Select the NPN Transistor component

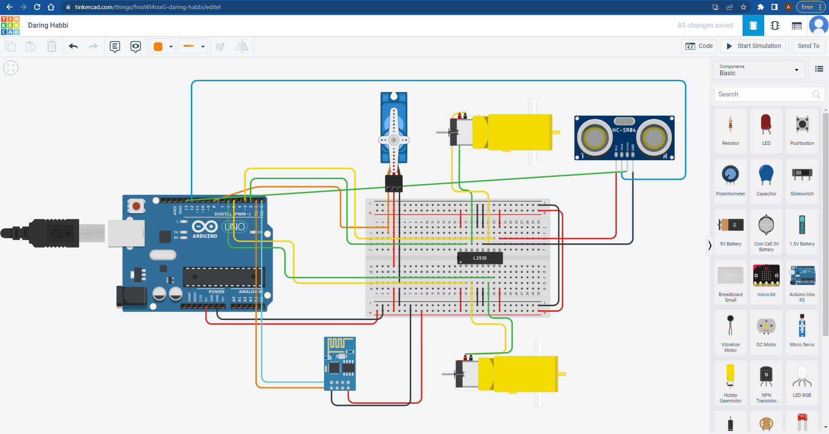tap(766, 383)
